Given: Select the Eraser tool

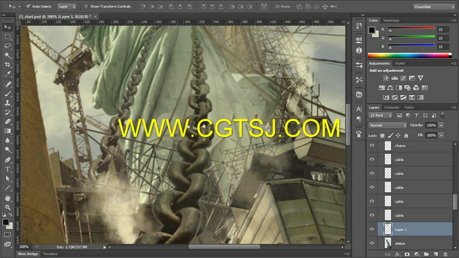Looking at the screenshot, I should (x=7, y=122).
